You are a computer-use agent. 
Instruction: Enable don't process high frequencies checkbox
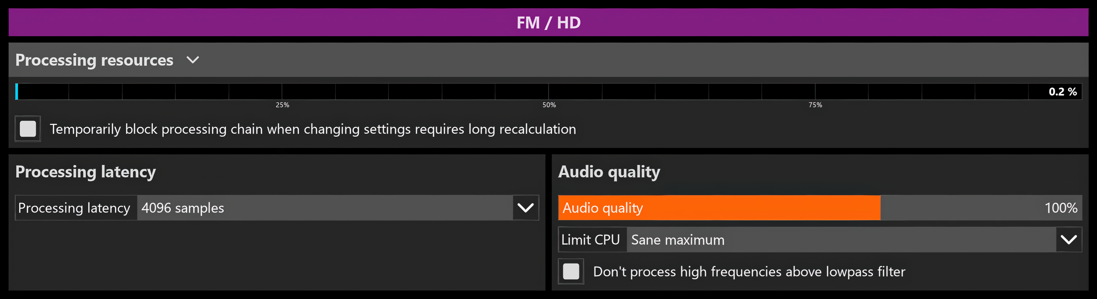(571, 271)
